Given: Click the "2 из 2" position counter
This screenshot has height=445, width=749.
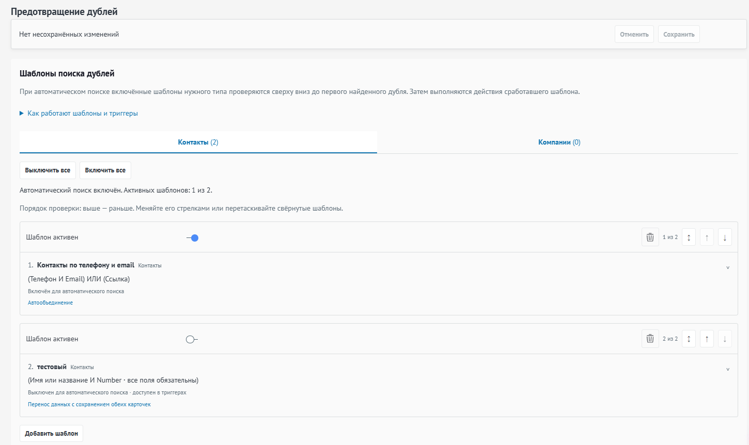Looking at the screenshot, I should pos(670,339).
